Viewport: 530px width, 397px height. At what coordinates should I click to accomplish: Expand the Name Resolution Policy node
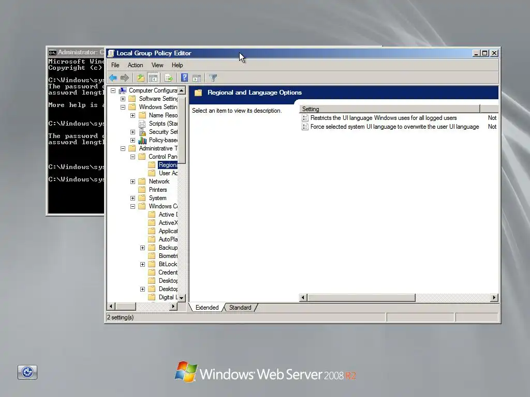point(133,115)
